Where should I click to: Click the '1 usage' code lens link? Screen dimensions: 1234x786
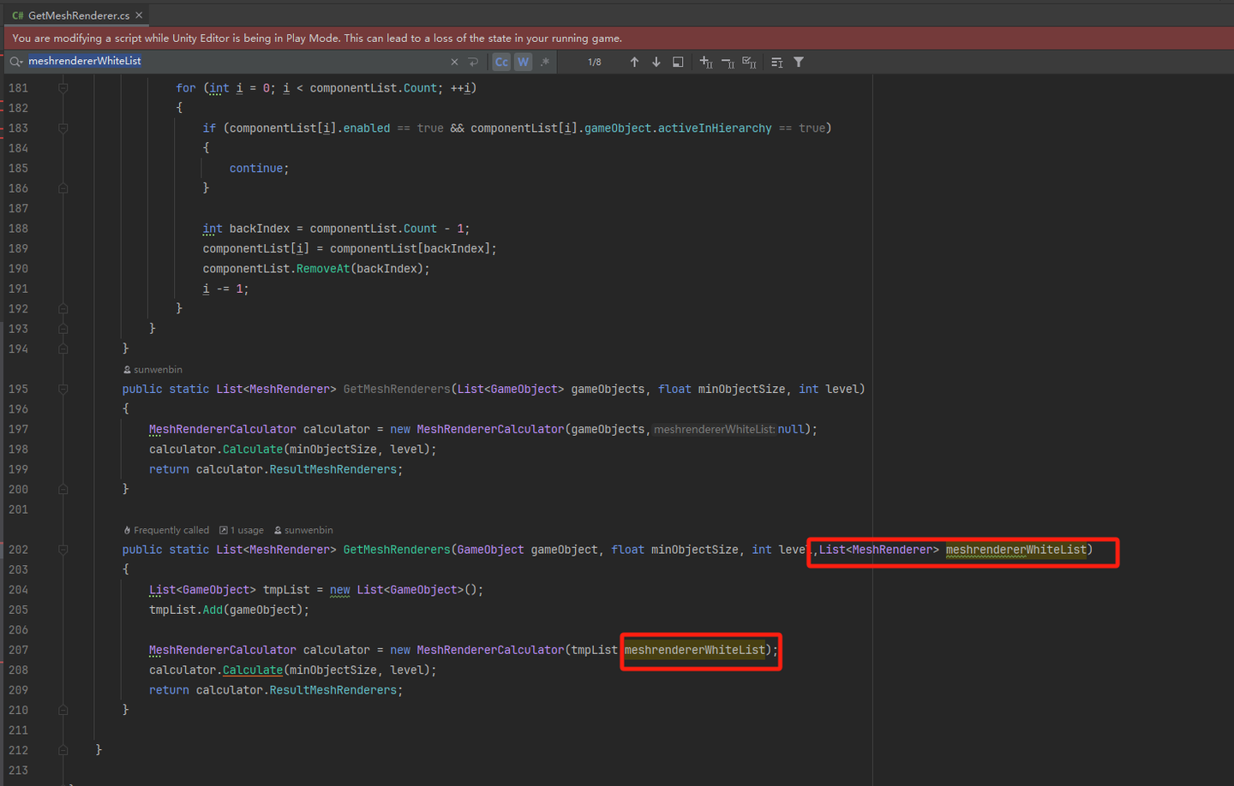tap(246, 530)
